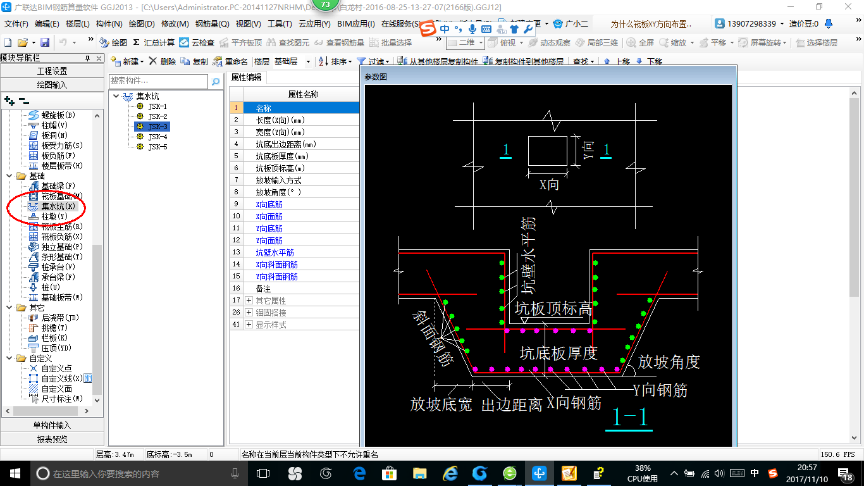The image size is (864, 486).
Task: Select 基础板带(W) in the tree
Action: click(62, 297)
